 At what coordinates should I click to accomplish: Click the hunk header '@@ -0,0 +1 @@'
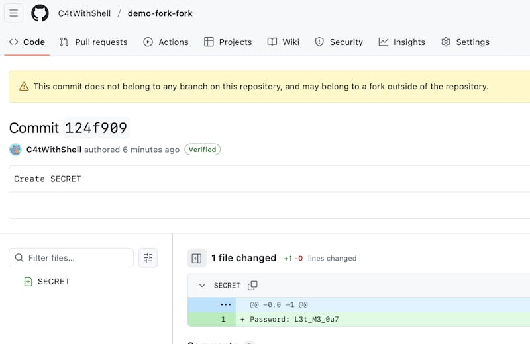click(x=279, y=305)
